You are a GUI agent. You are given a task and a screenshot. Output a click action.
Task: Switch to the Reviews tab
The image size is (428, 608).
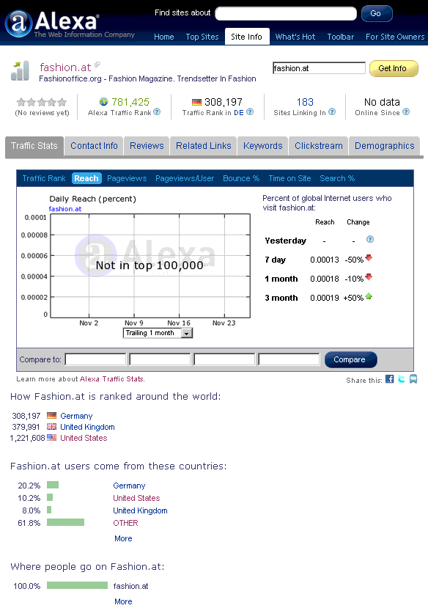pyautogui.click(x=147, y=146)
